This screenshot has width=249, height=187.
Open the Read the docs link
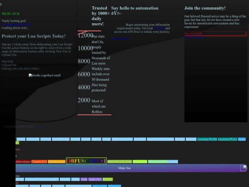(120, 38)
